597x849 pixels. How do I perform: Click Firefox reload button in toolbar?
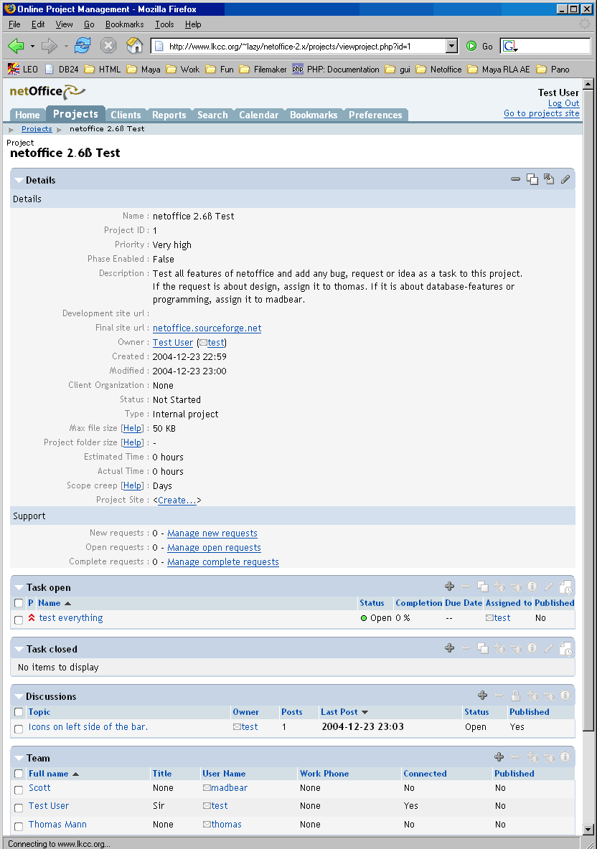click(83, 46)
